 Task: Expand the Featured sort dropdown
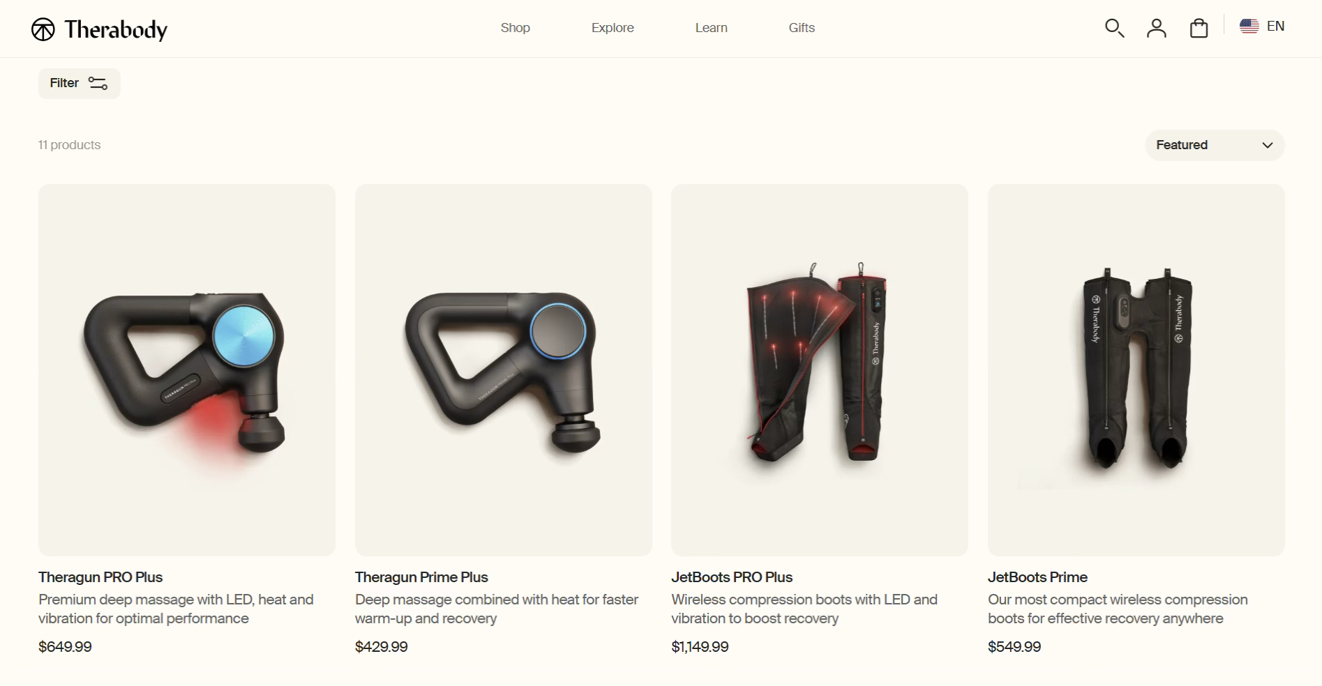(x=1215, y=145)
